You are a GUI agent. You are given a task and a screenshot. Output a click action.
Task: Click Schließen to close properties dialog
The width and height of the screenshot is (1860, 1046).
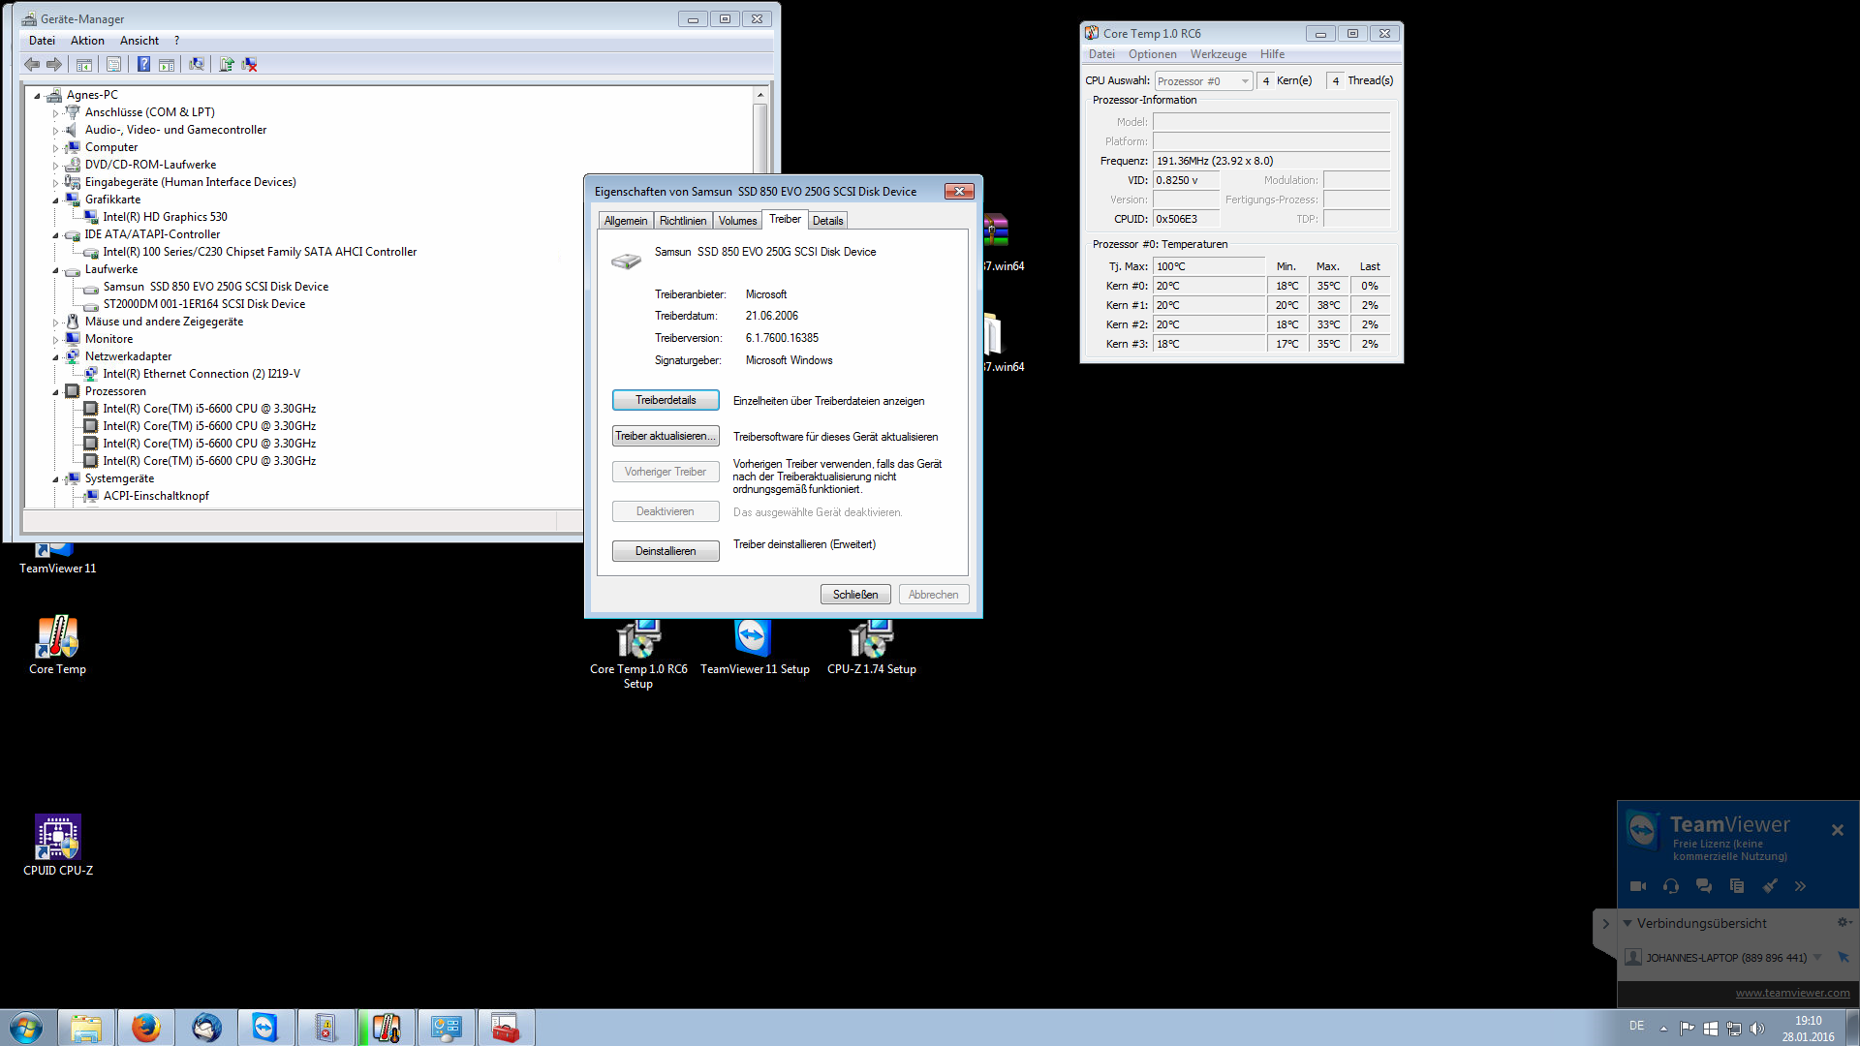855,595
